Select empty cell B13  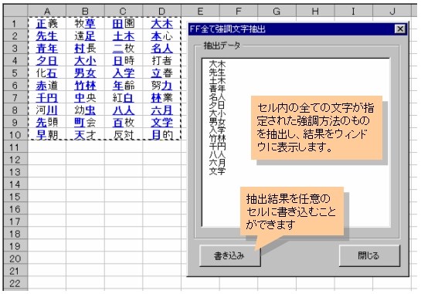tap(85, 172)
